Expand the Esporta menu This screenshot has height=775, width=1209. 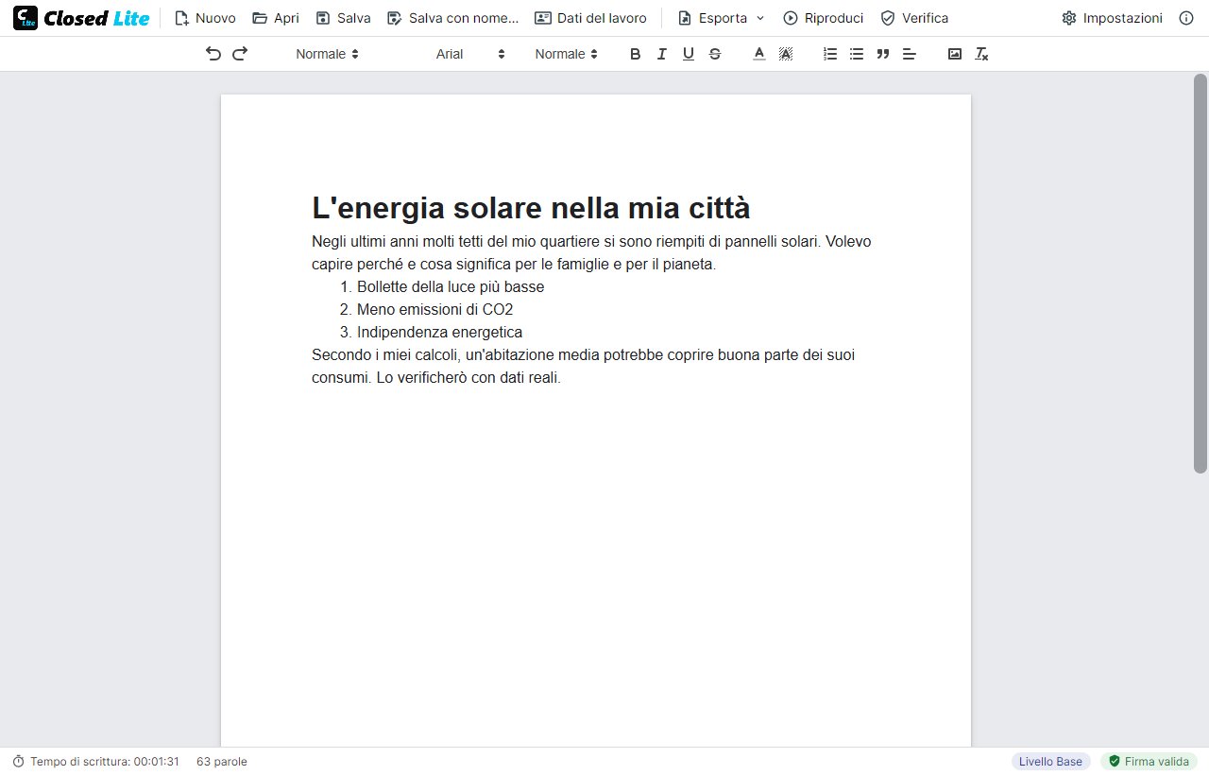pos(721,18)
